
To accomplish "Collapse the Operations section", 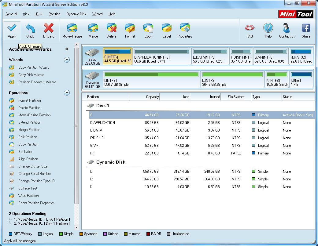I will click(67, 93).
